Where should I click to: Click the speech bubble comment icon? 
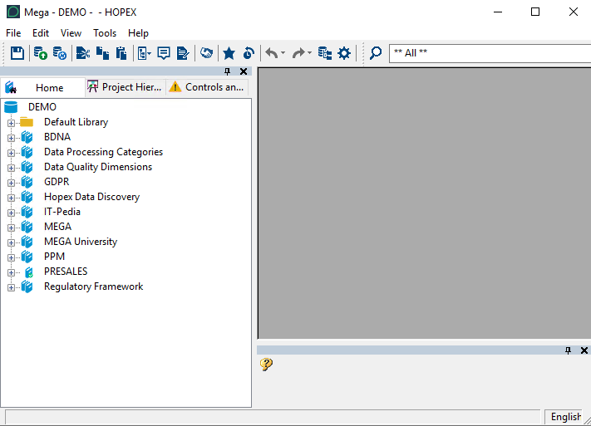pos(164,53)
